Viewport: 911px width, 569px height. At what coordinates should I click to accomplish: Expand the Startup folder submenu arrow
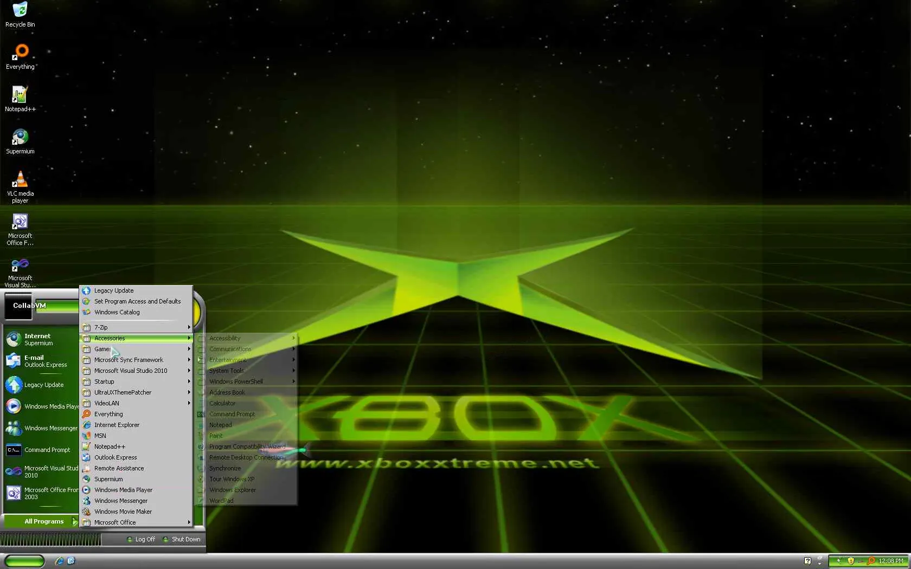189,382
